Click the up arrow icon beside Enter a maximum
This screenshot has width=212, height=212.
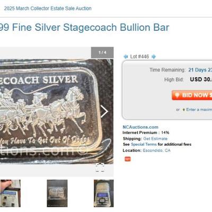184,110
